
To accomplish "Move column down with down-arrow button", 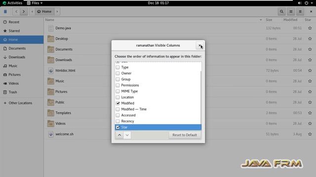I will pyautogui.click(x=127, y=135).
